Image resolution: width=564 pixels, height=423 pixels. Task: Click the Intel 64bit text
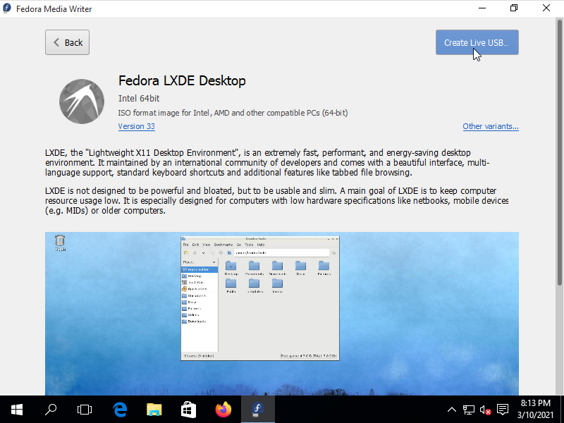pos(139,99)
